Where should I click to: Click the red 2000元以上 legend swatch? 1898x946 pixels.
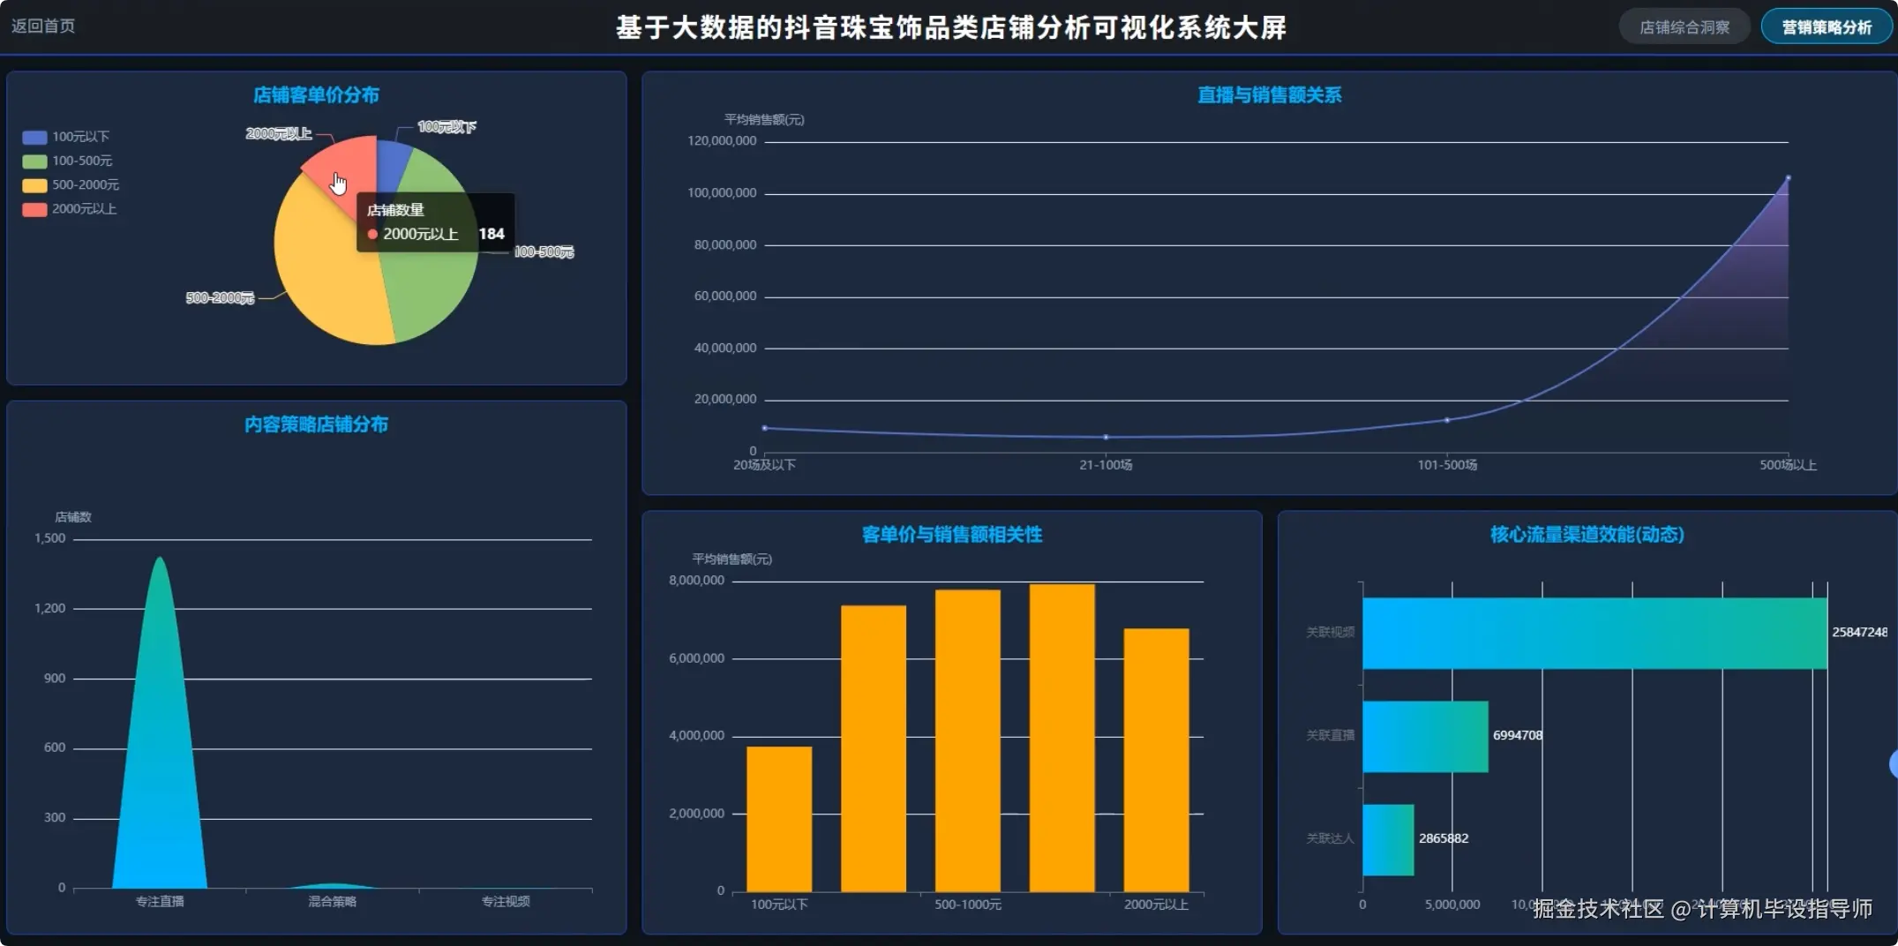(34, 209)
